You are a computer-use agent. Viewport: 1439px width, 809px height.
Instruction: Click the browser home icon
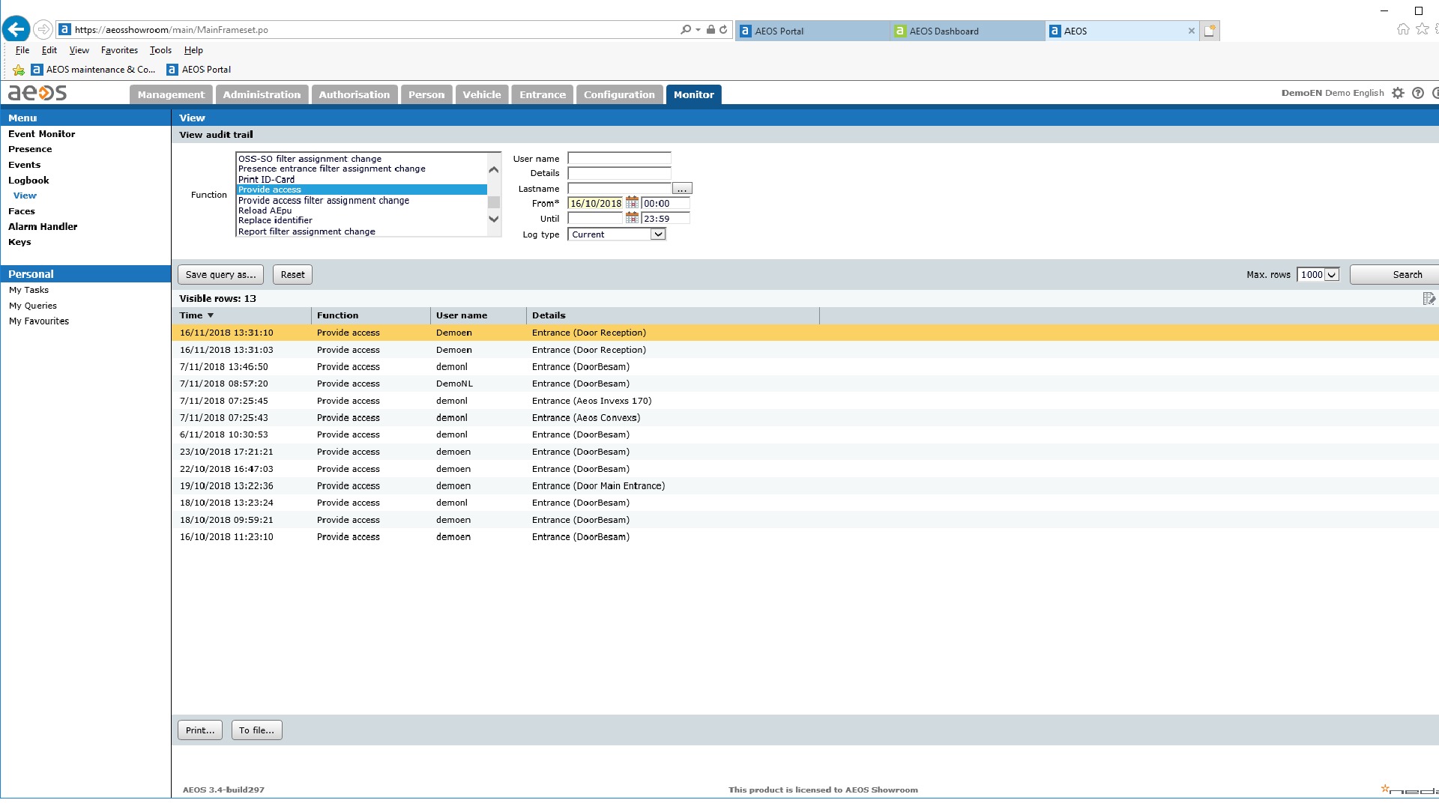coord(1403,29)
